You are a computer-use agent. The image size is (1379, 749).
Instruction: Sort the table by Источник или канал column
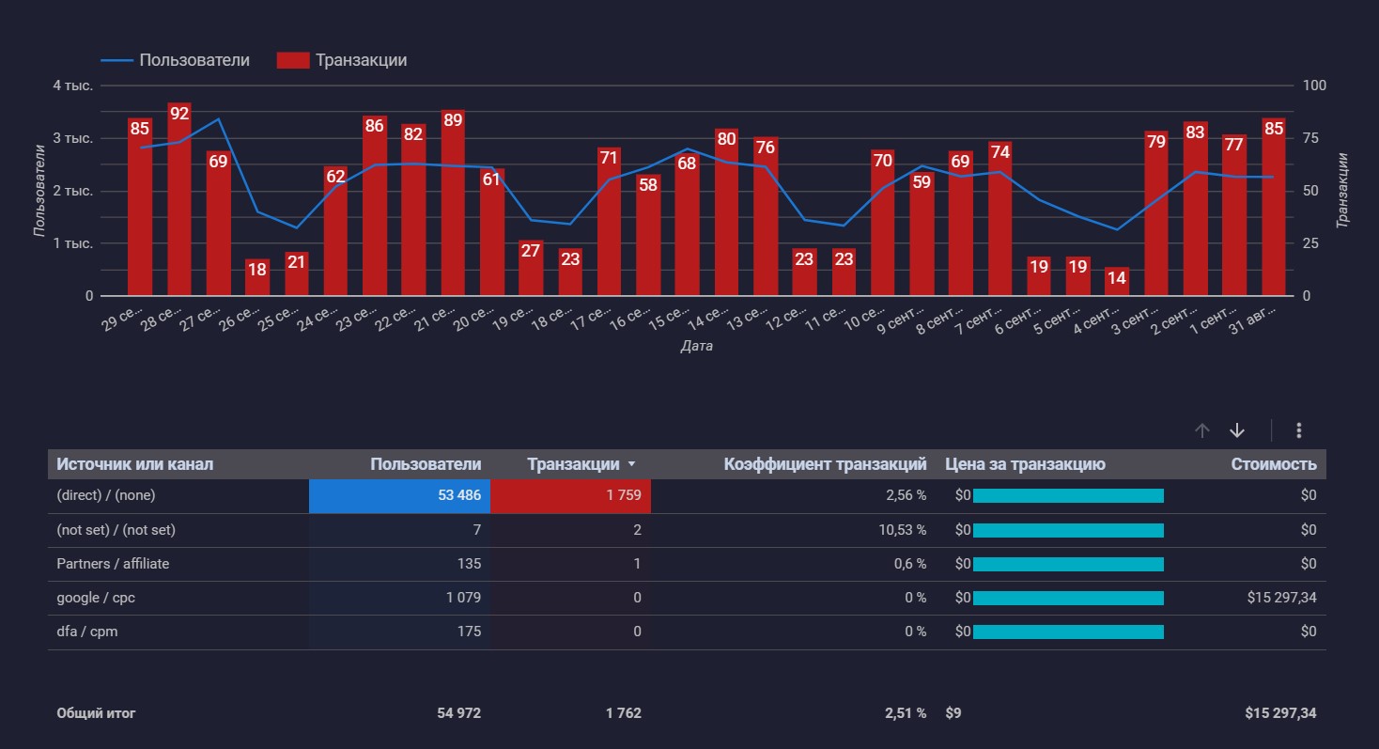tap(134, 464)
